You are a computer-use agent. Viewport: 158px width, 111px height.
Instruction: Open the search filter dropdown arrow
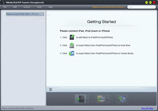click(132, 7)
